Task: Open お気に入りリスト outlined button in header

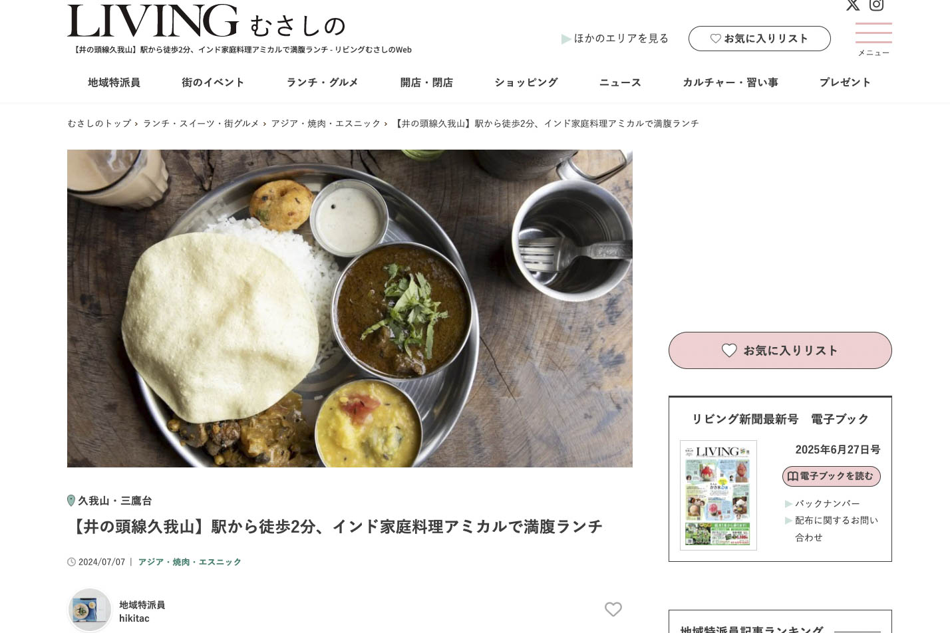Action: 759,39
